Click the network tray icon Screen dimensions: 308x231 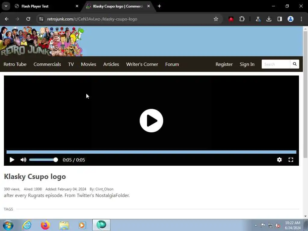tap(270, 225)
